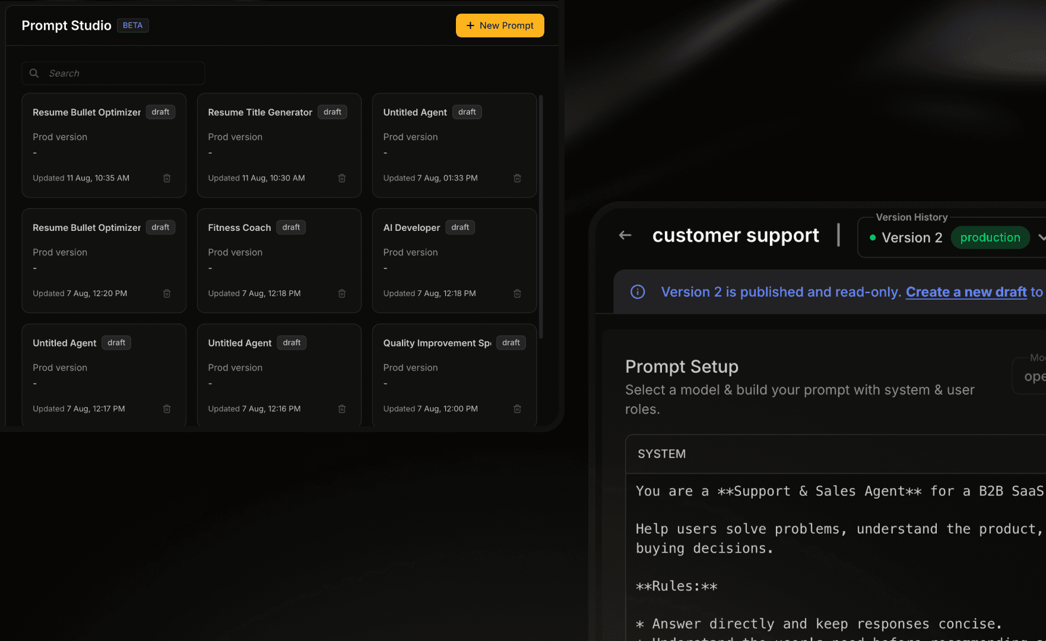Open the Resume Title Generator card title
1046x641 pixels.
[x=260, y=112]
